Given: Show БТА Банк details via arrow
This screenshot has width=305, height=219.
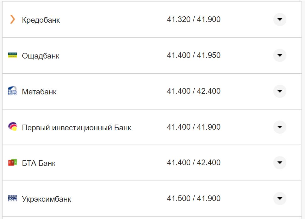Looking at the screenshot, I should (280, 163).
